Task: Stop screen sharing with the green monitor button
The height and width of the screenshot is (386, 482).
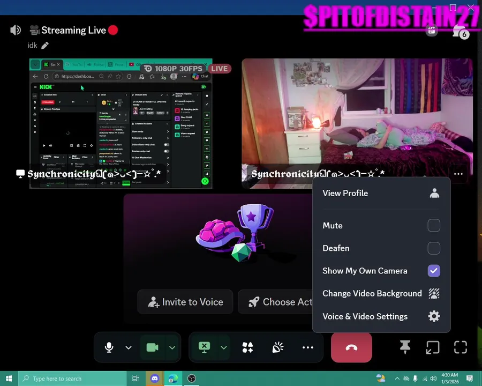Action: (x=204, y=347)
